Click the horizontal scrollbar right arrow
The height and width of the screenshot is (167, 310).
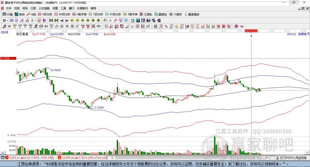(x=266, y=158)
